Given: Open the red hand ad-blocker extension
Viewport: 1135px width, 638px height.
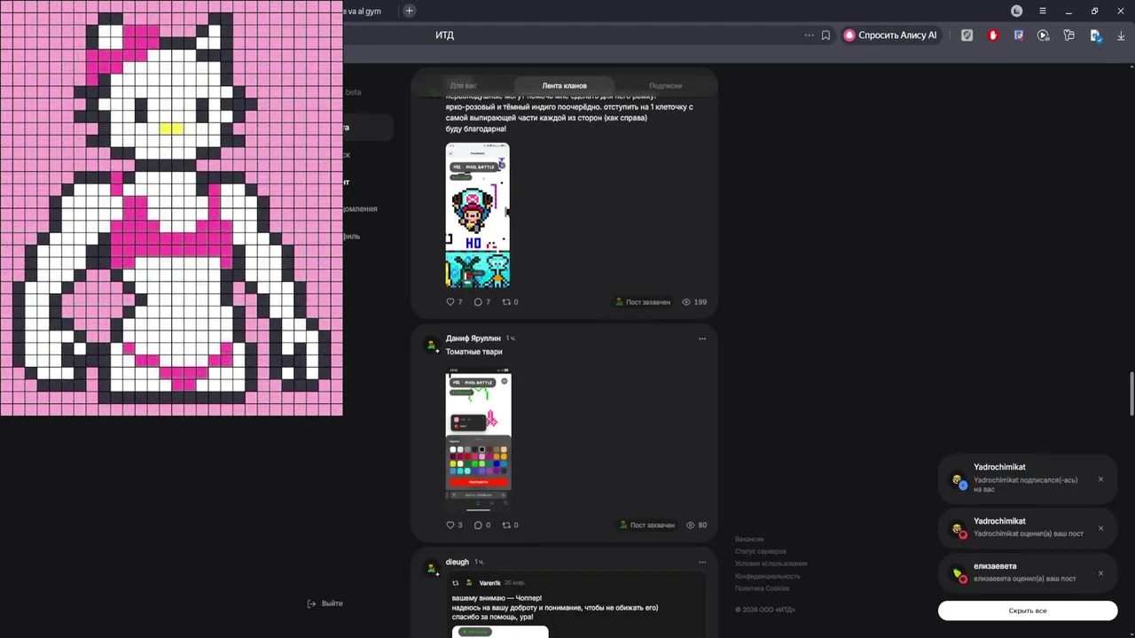Looking at the screenshot, I should click(x=993, y=35).
